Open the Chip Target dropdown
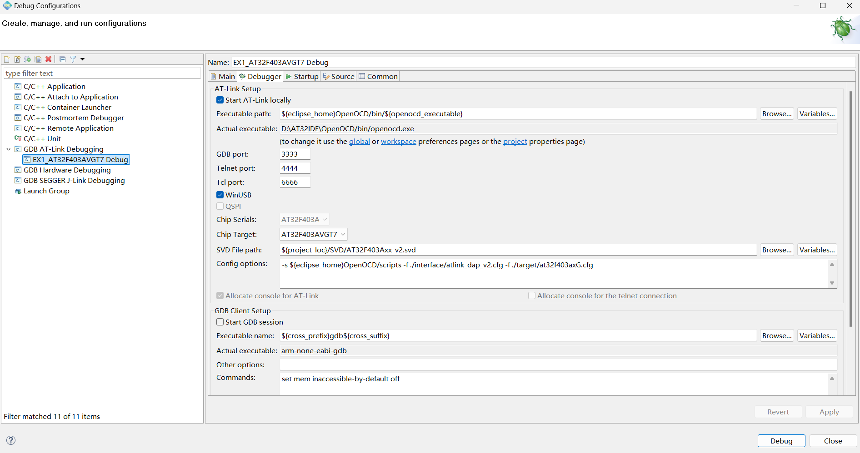860x453 pixels. coord(313,234)
